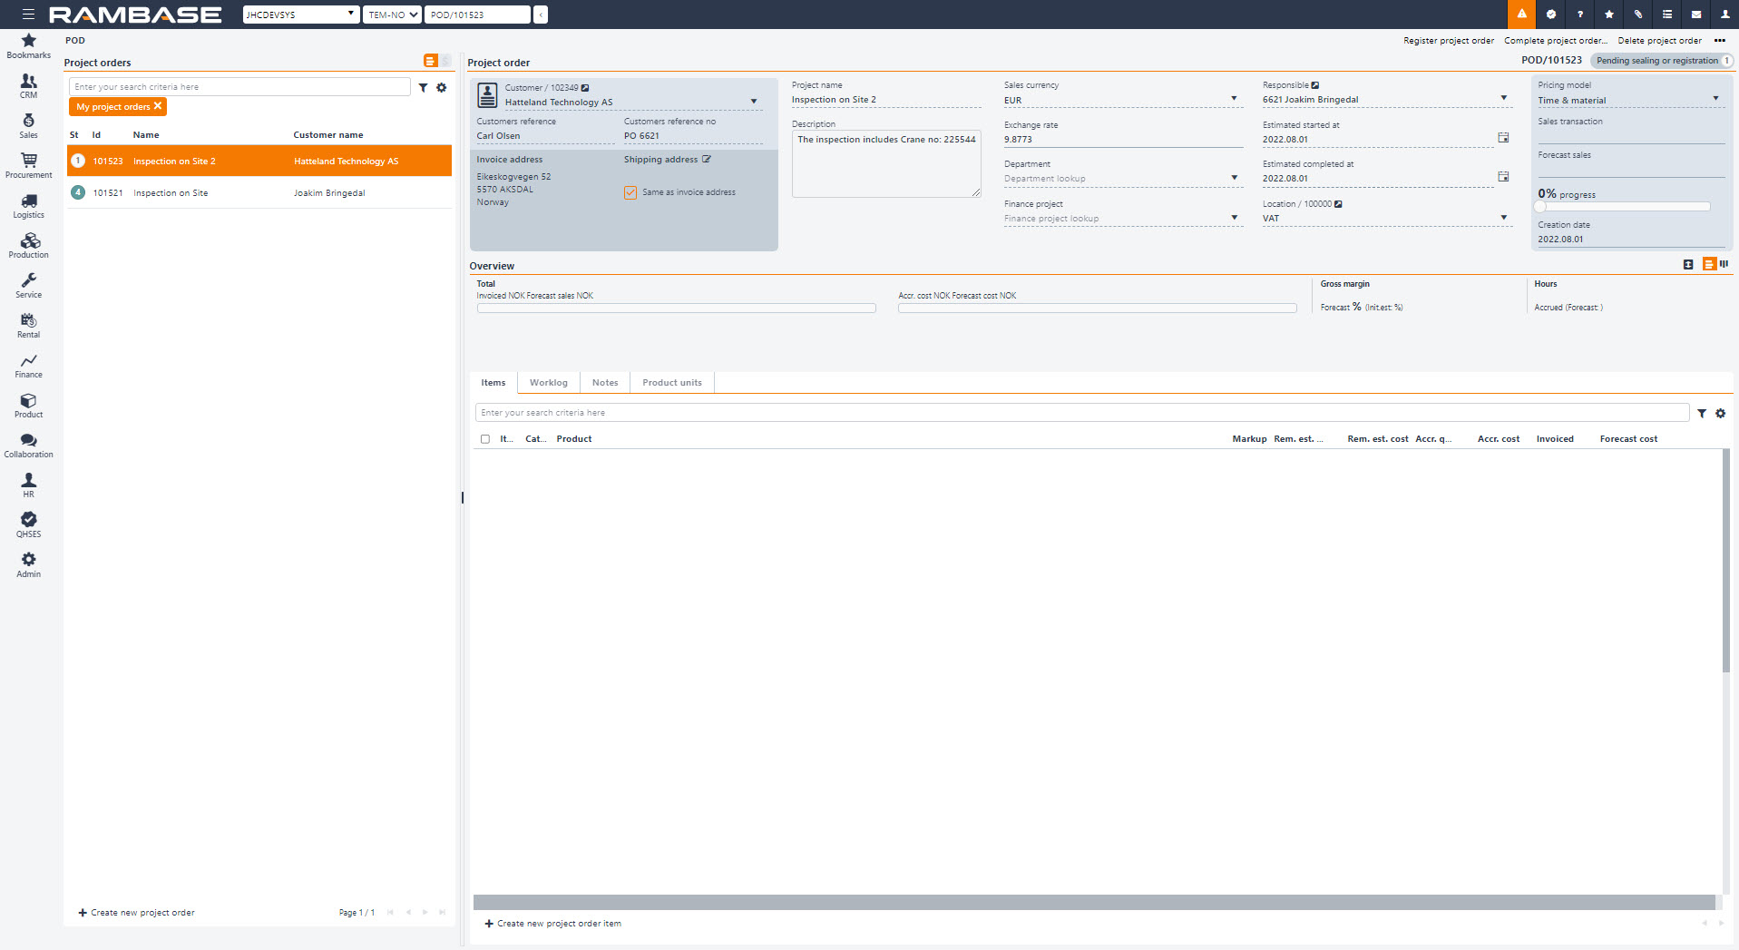Screen dimensions: 1739x950
Task: Open the CRM module
Action: (x=29, y=86)
